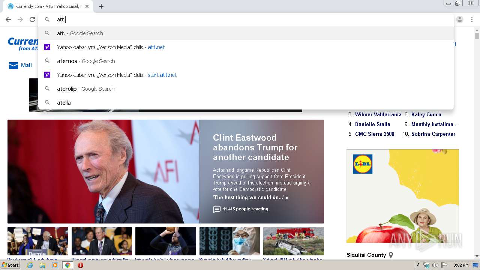Click the 3:02 AM taskbar clock

pos(461,265)
